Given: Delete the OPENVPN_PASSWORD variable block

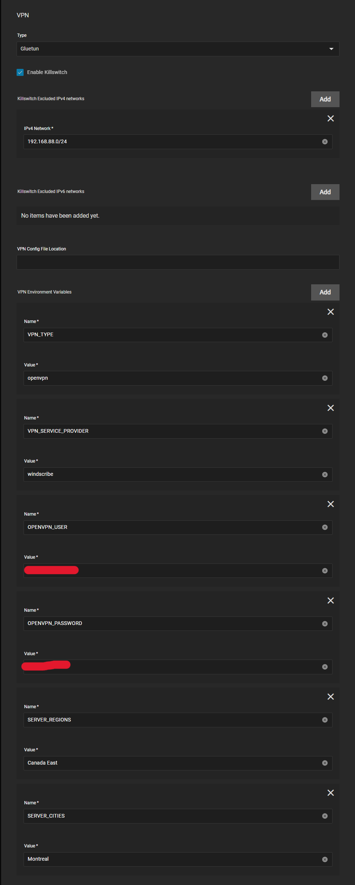Looking at the screenshot, I should pyautogui.click(x=331, y=600).
